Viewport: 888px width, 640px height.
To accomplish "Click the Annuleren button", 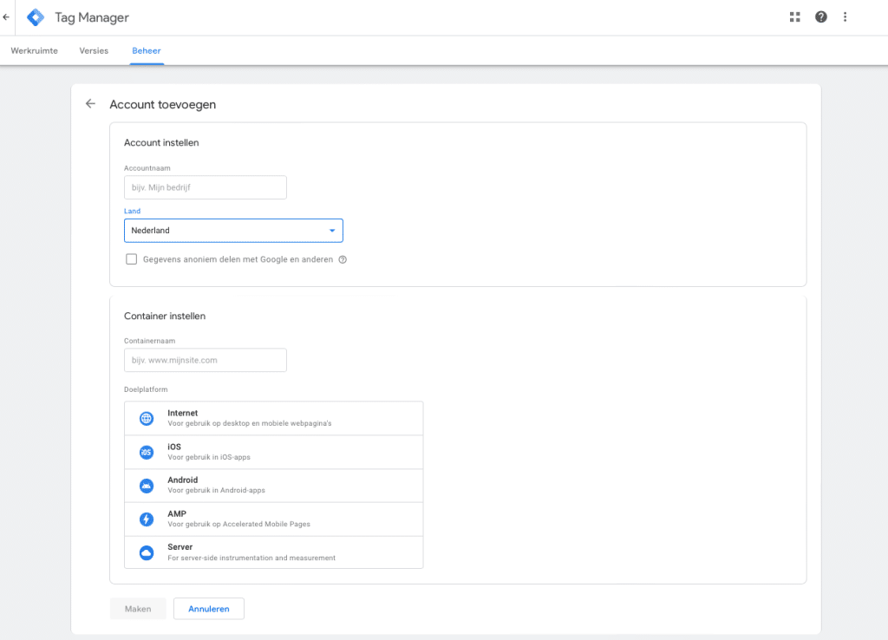I will (209, 609).
